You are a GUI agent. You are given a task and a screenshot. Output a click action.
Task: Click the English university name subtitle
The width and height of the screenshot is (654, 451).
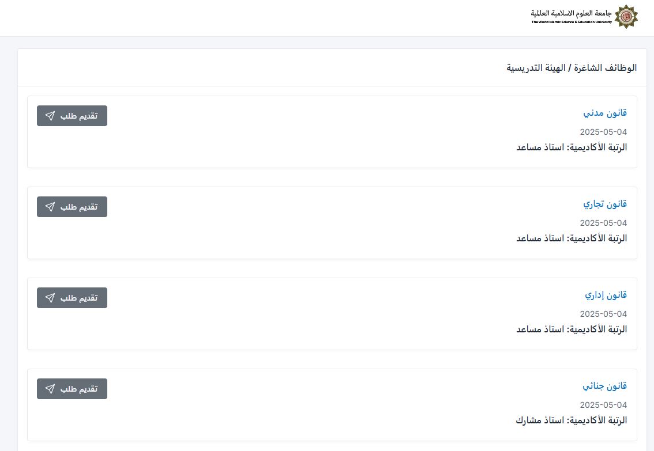571,22
